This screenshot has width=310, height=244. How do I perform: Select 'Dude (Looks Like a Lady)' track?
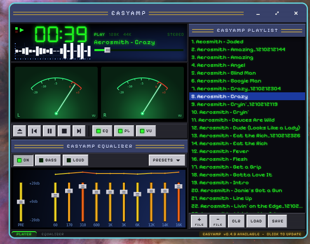click(247, 128)
